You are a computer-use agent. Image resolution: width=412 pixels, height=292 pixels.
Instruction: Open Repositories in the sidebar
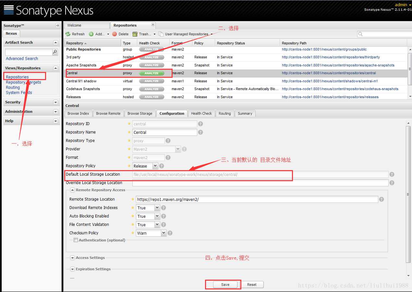pos(17,77)
